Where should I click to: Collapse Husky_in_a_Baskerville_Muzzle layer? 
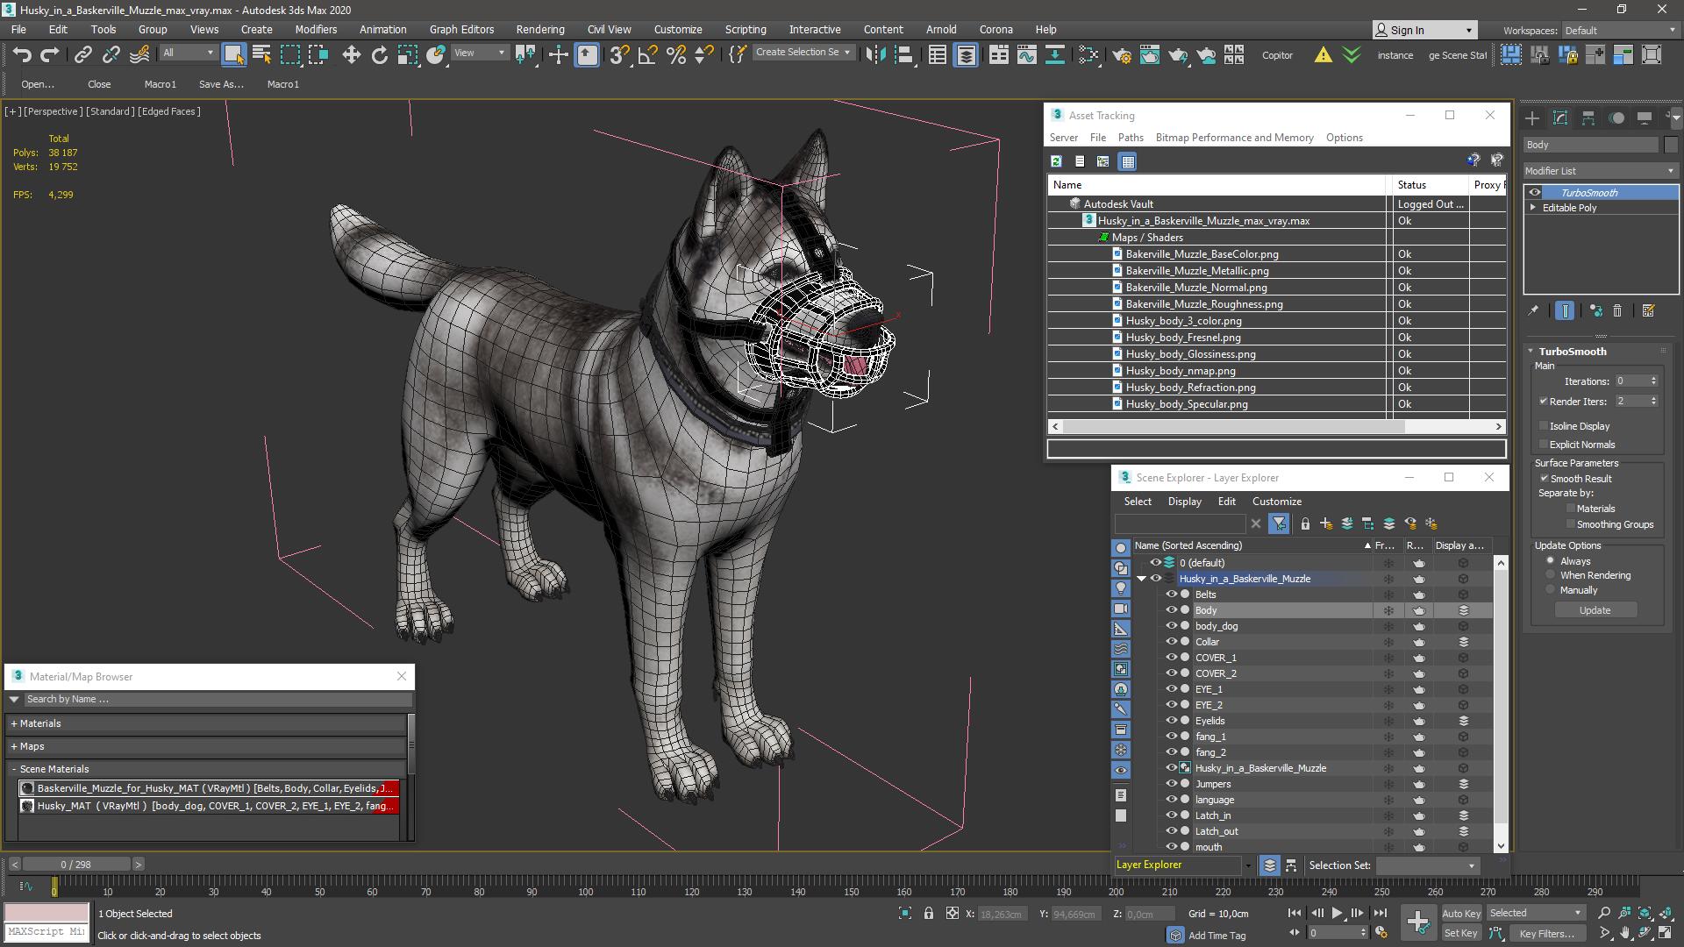click(1141, 579)
